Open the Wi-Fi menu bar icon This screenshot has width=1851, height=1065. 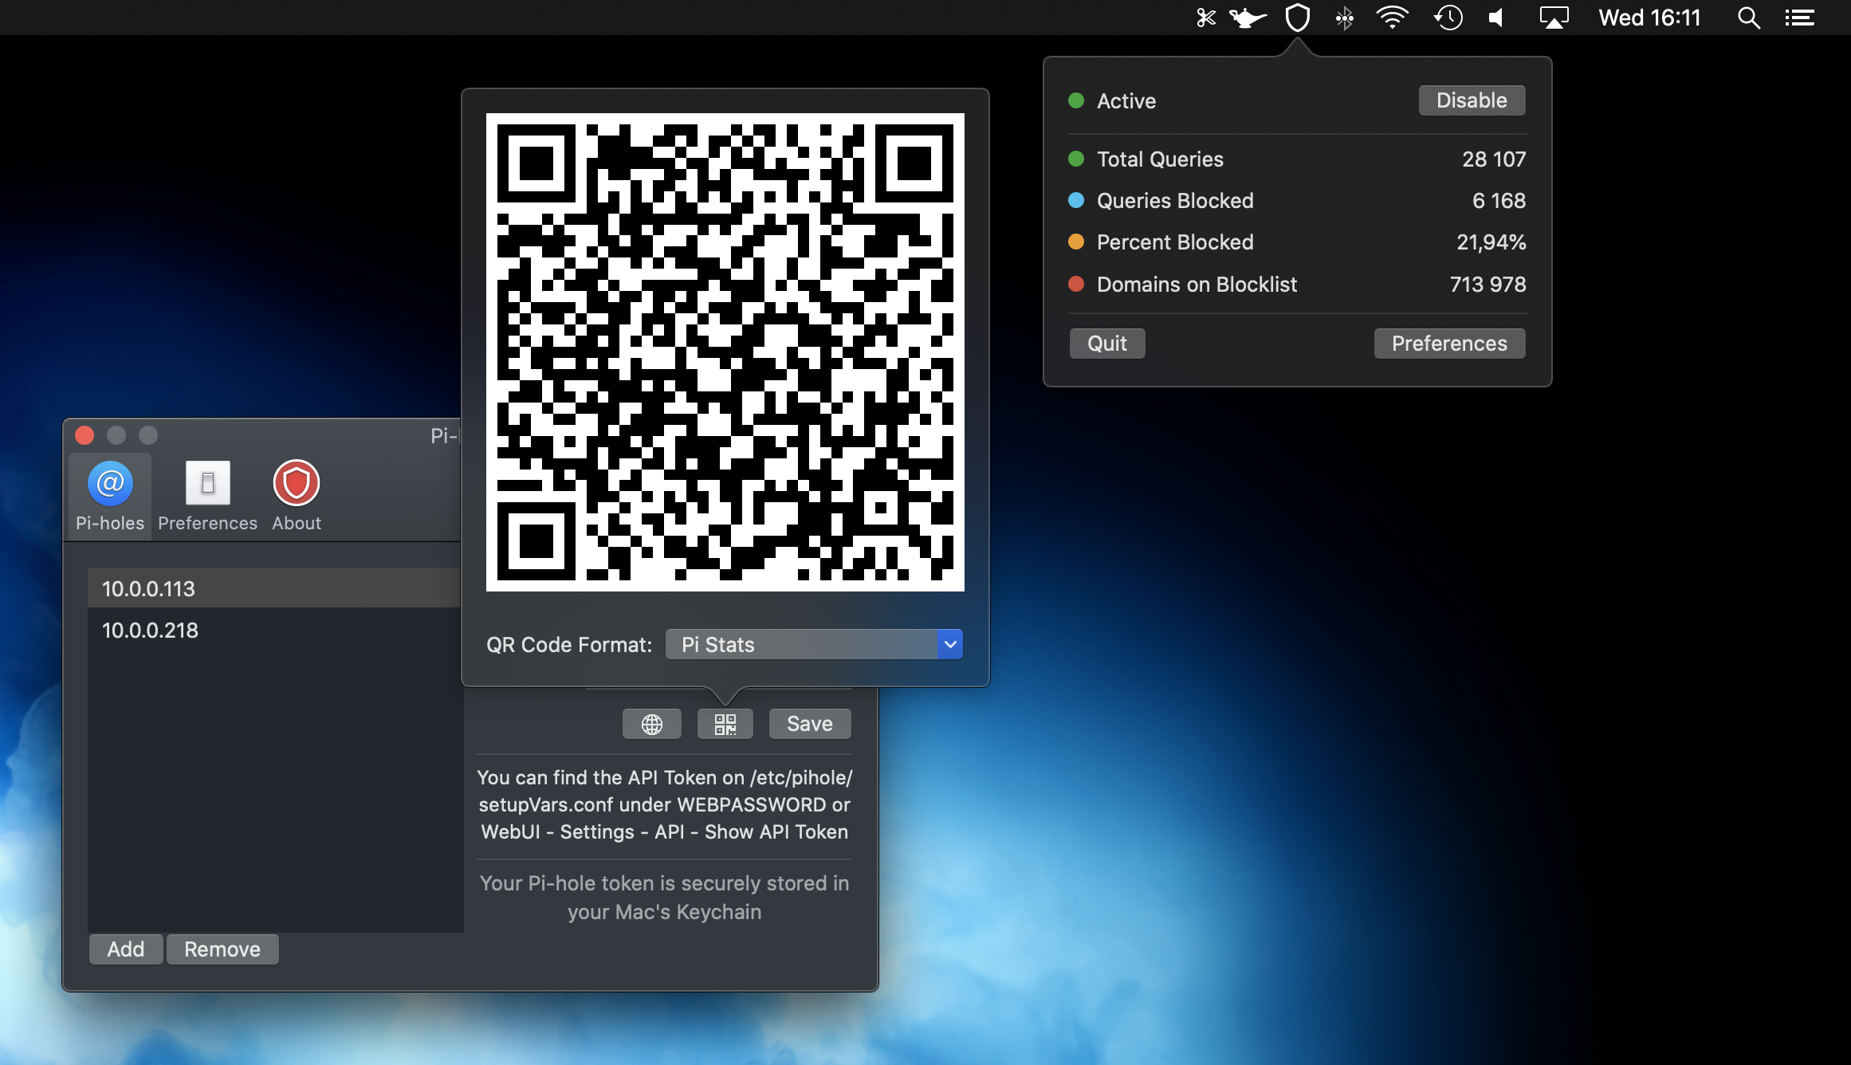(1392, 18)
